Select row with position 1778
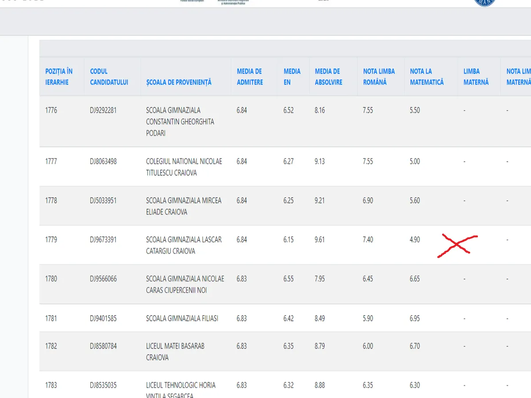Viewport: 531px width, 398px height. click(x=51, y=200)
